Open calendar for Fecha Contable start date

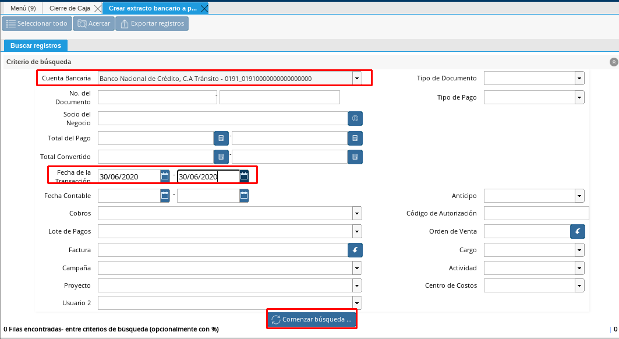click(165, 195)
